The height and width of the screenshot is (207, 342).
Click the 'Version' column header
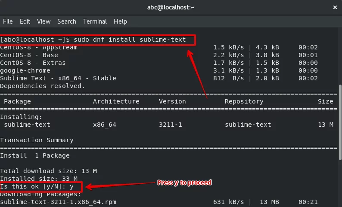coord(172,101)
